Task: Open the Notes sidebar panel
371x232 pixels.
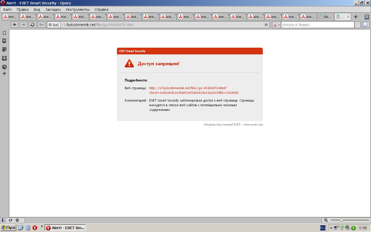Action: pos(4,49)
